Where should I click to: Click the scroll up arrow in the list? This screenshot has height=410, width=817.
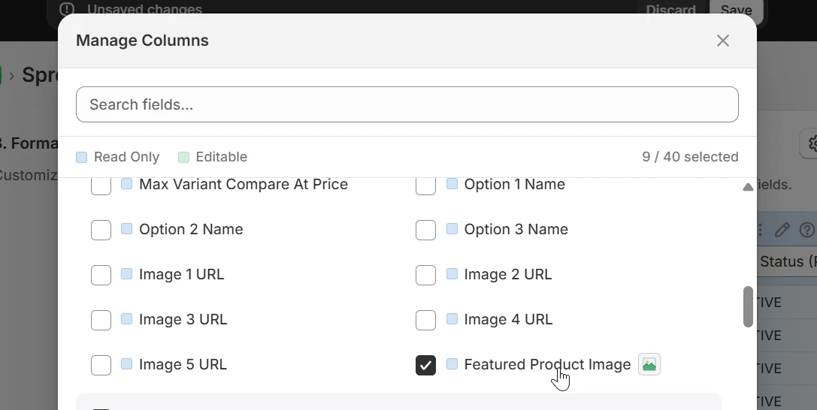tap(748, 187)
